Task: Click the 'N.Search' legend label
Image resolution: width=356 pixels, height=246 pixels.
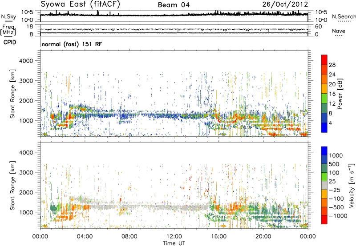Action: [x=344, y=16]
